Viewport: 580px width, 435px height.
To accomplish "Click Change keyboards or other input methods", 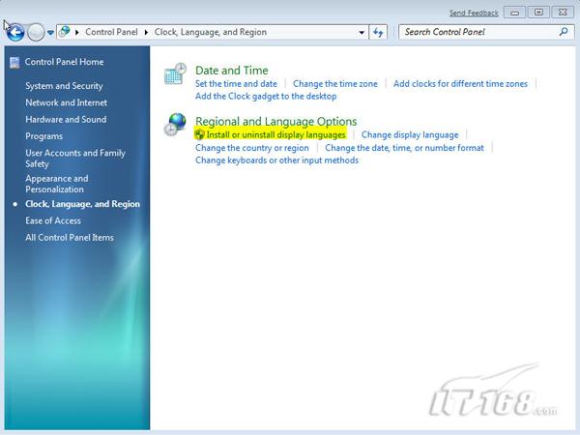I will [277, 160].
